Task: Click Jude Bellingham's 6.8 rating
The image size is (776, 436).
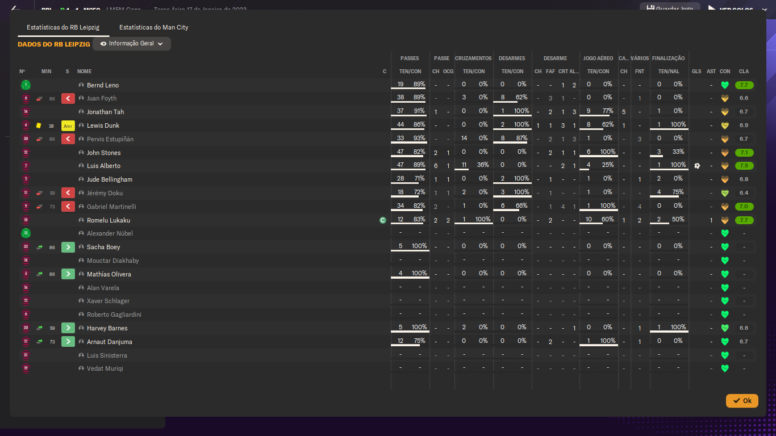Action: 744,179
